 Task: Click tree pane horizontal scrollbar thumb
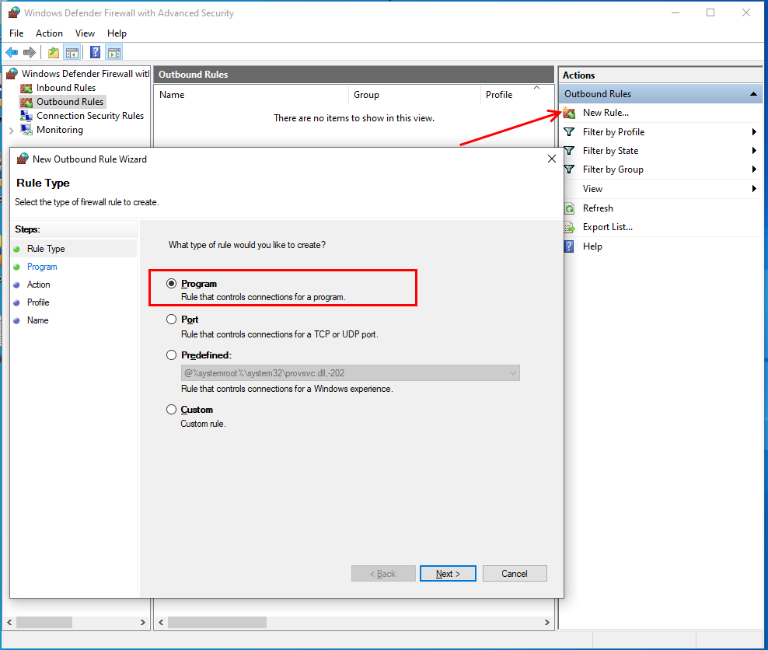click(x=44, y=623)
